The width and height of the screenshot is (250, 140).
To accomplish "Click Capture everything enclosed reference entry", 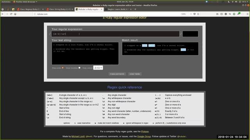I will click(178, 95).
